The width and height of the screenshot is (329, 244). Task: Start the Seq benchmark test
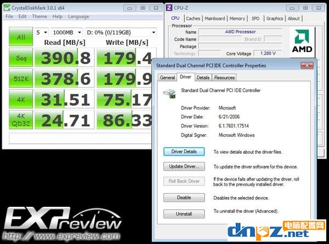(21, 57)
